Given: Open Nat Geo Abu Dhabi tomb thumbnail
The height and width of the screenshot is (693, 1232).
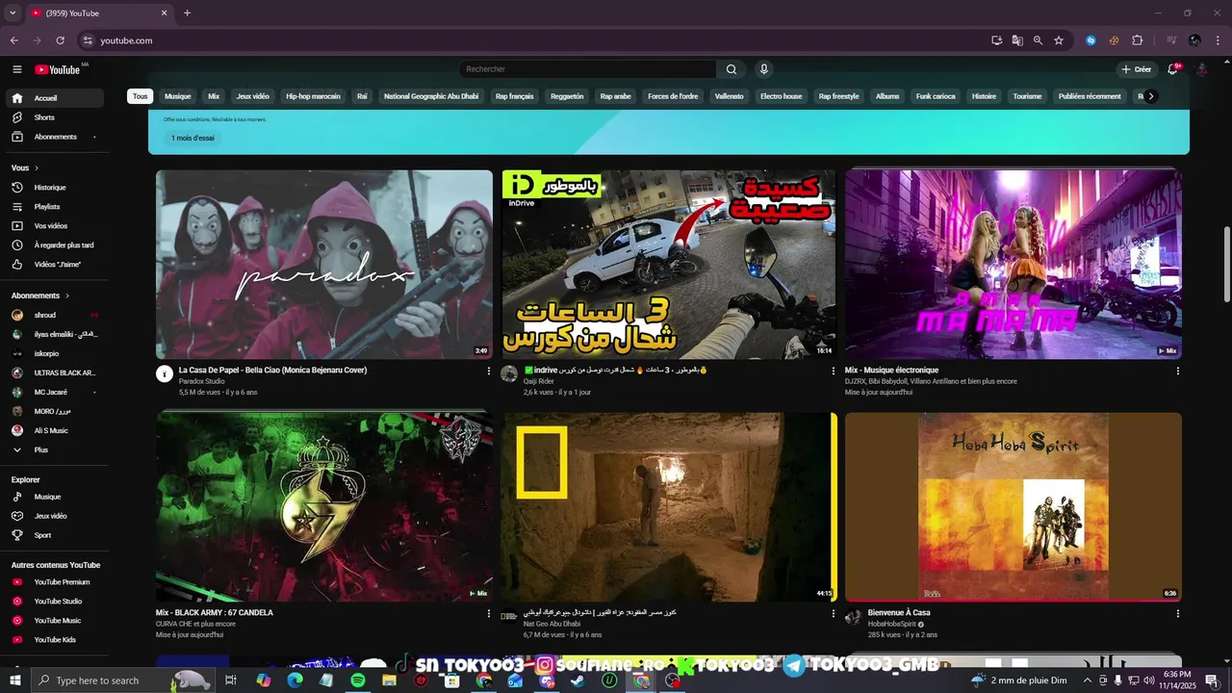Looking at the screenshot, I should [669, 507].
